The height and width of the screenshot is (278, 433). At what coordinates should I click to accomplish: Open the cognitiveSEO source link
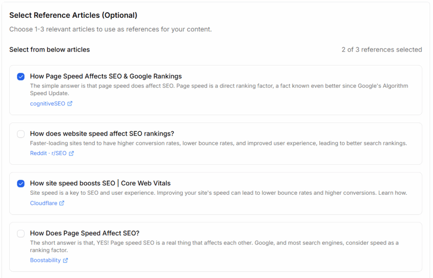(47, 103)
